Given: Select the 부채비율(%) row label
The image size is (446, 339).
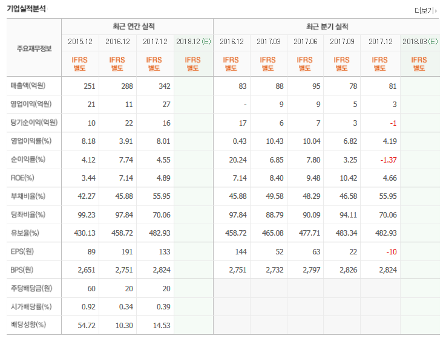Looking at the screenshot, I should (x=28, y=196).
